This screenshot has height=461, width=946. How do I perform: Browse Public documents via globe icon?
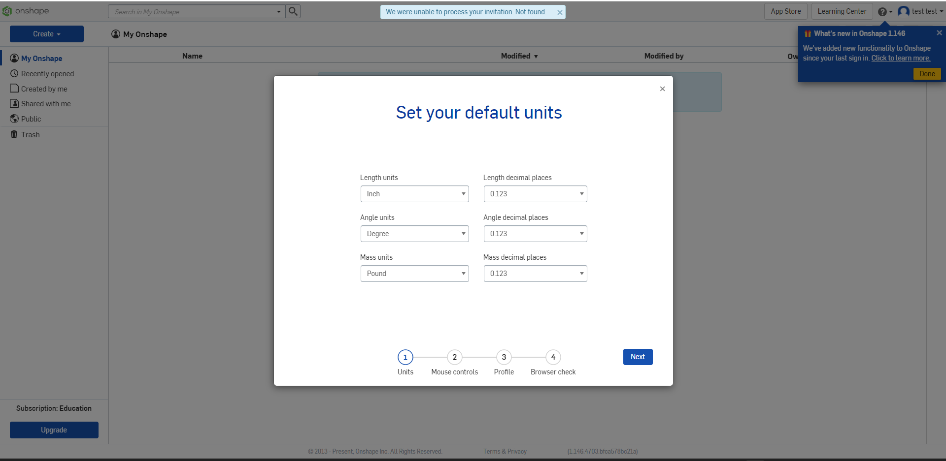pos(31,119)
